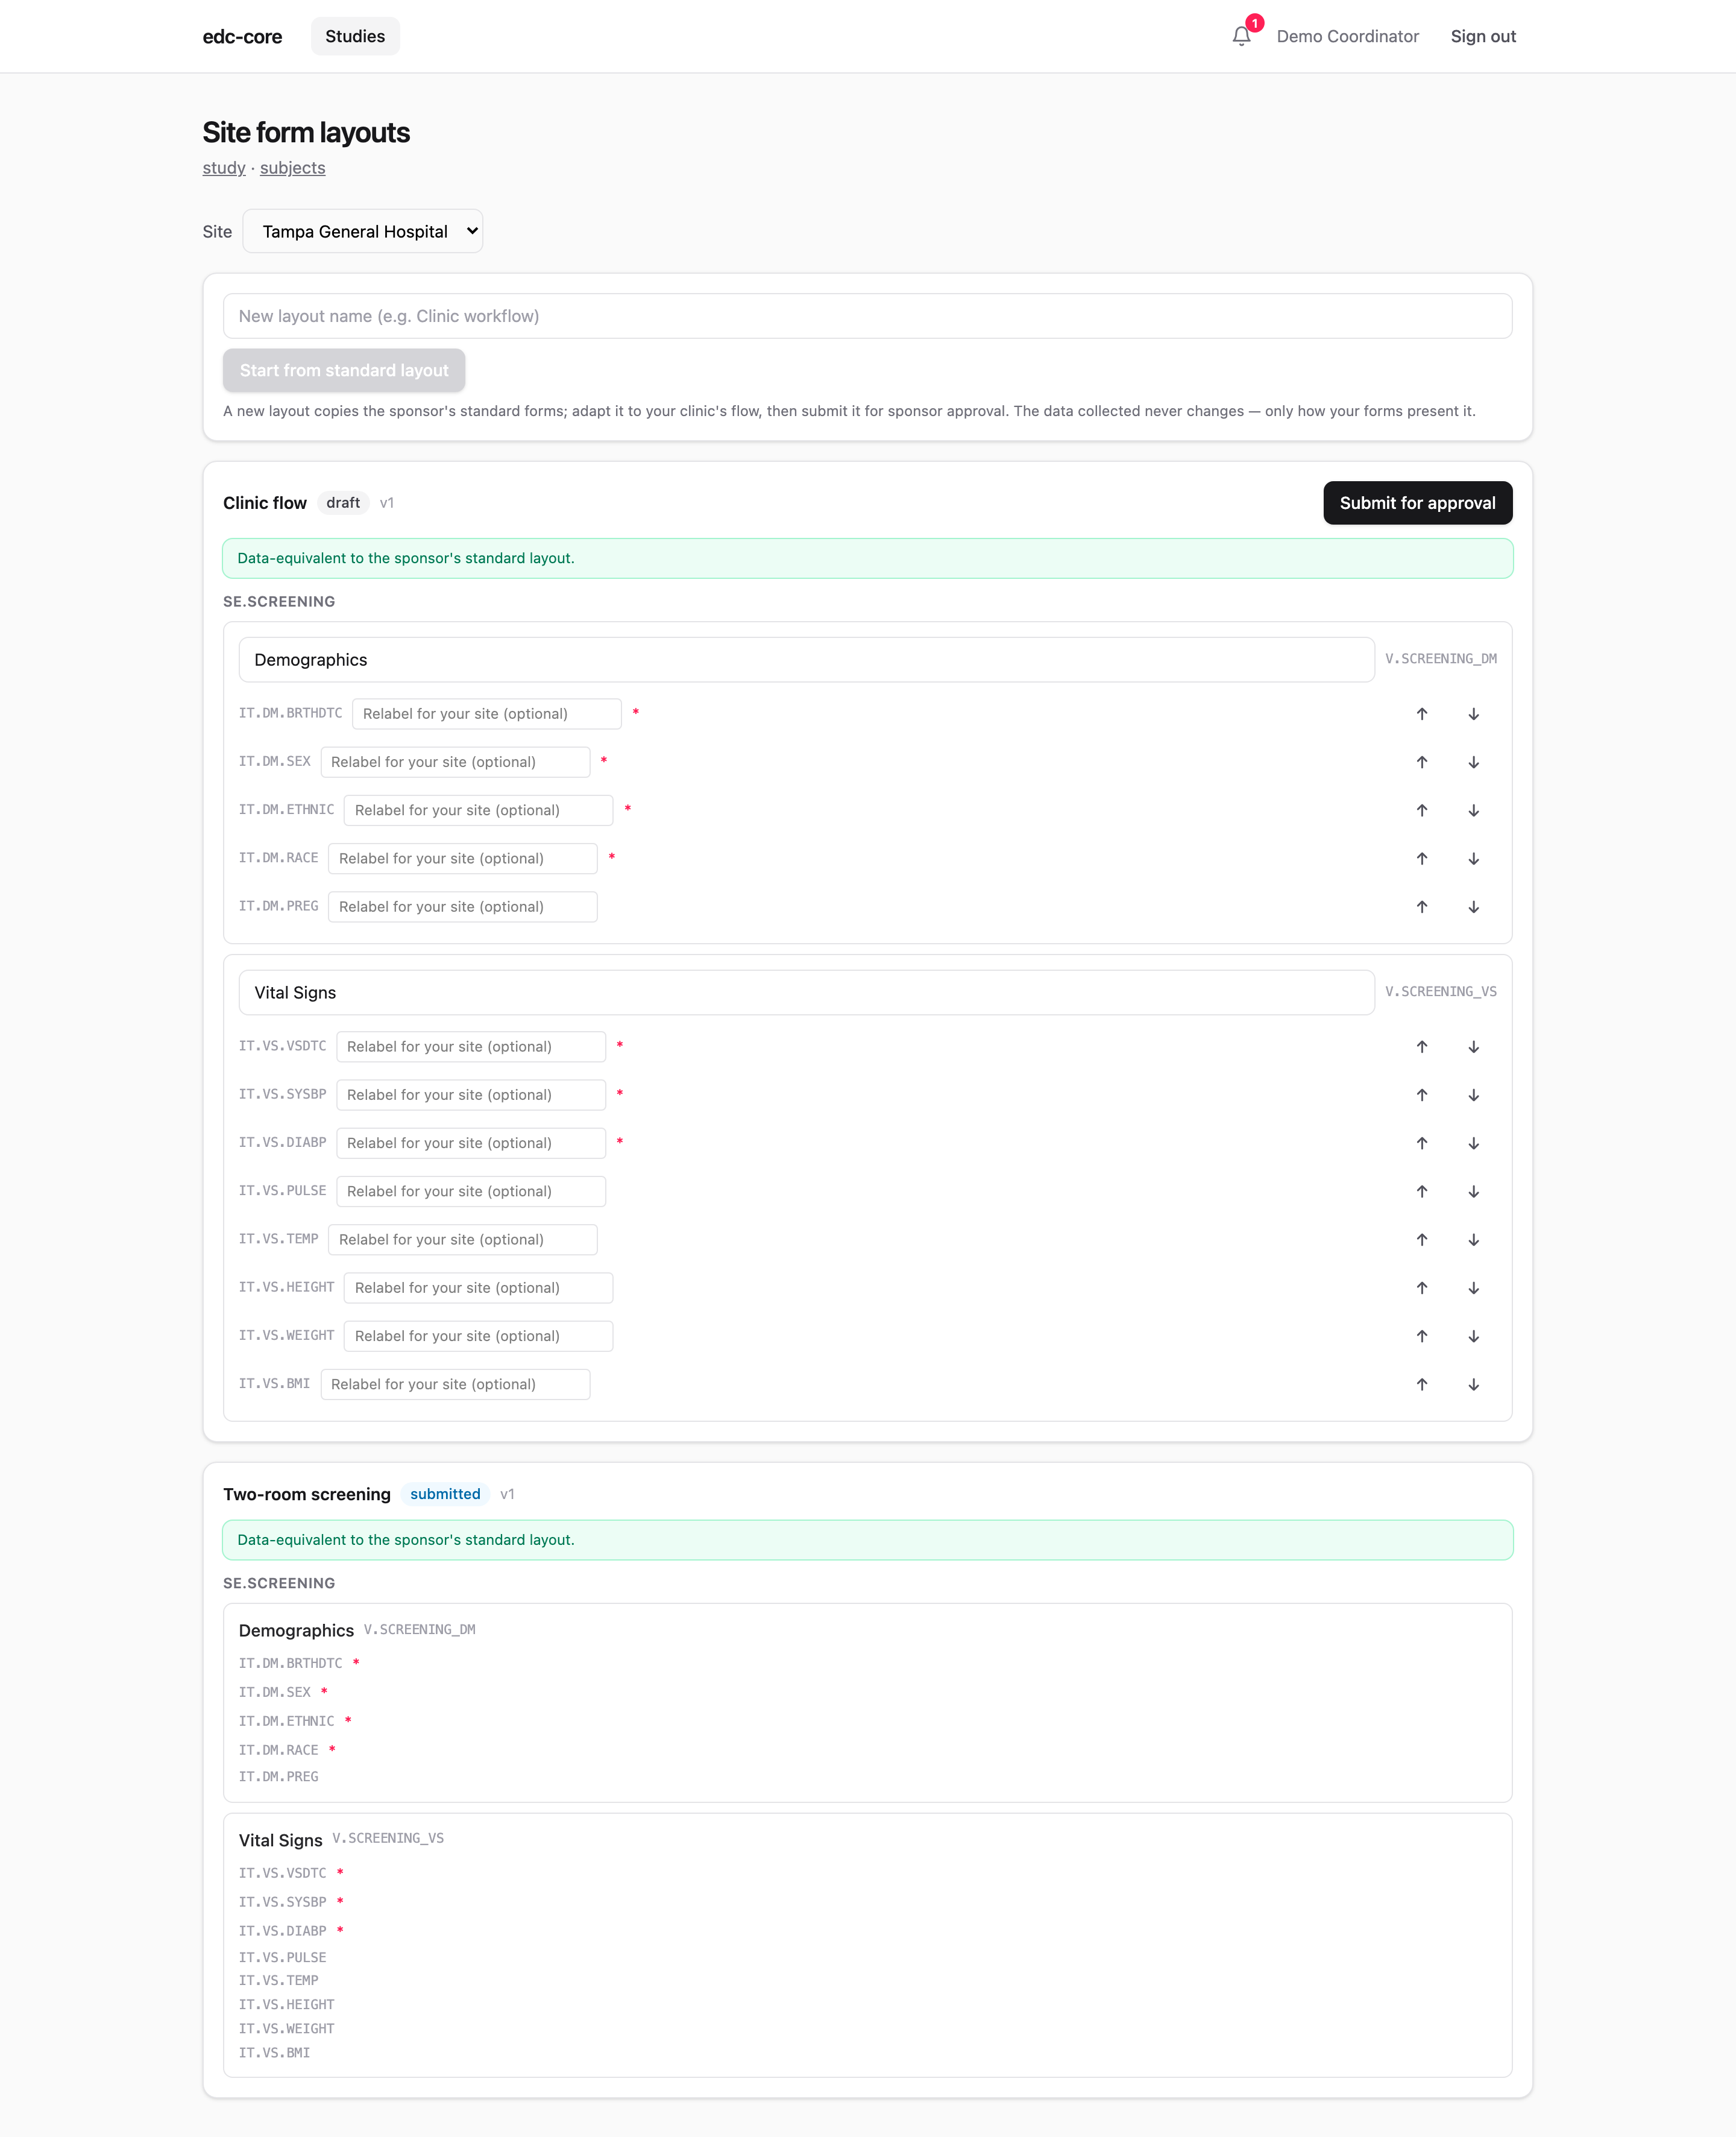Follow the subjects breadcrumb link

(x=292, y=168)
